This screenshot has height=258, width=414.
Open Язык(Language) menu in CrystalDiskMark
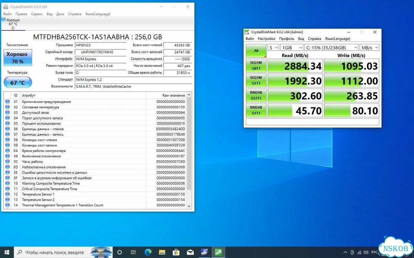[337, 39]
